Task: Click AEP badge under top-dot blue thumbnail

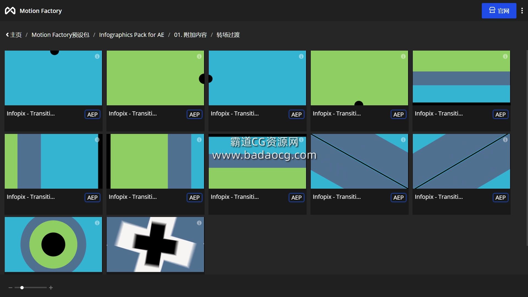Action: tap(92, 114)
